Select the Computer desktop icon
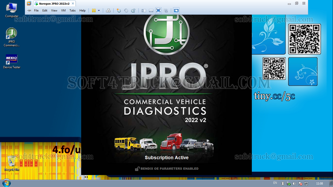Screen dimensions: 333x187 click(x=12, y=10)
